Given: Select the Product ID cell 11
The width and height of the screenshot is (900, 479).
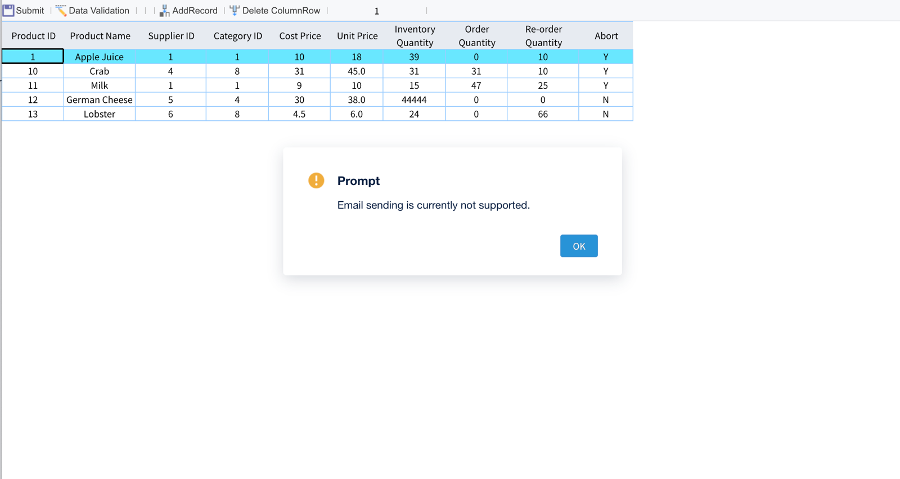Looking at the screenshot, I should point(33,85).
